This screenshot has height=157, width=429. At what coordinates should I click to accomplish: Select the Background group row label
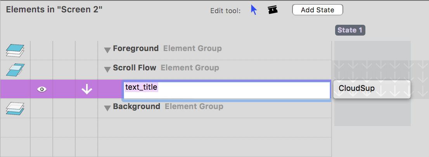click(x=136, y=106)
